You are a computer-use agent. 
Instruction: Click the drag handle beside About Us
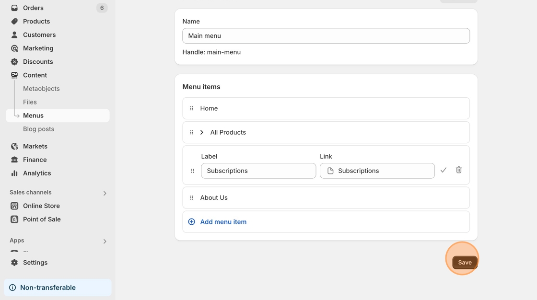pyautogui.click(x=192, y=197)
